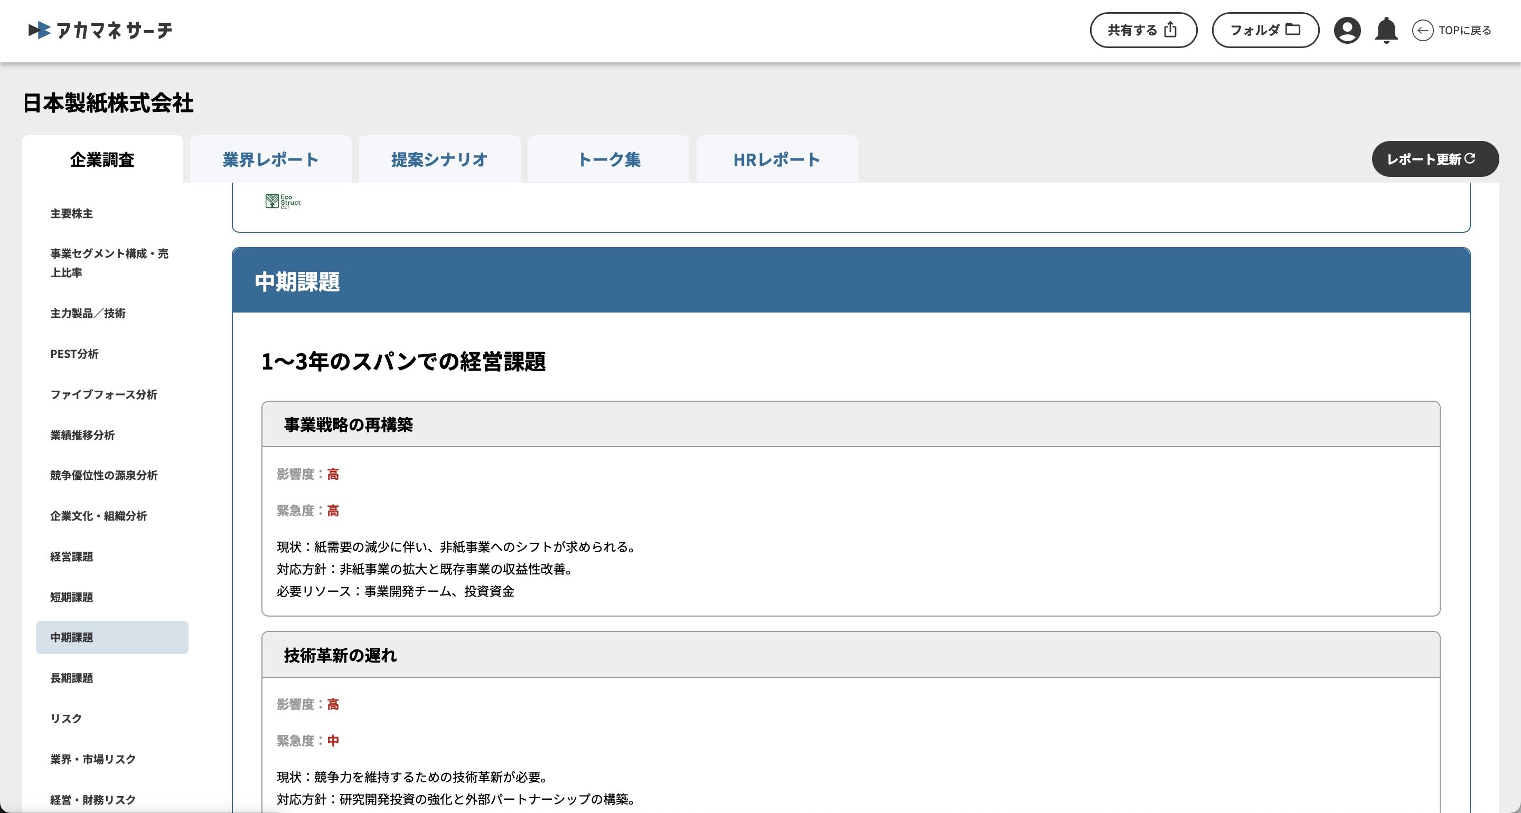Click the highlighted 中期課題 sidebar item
This screenshot has width=1521, height=813.
tap(112, 638)
